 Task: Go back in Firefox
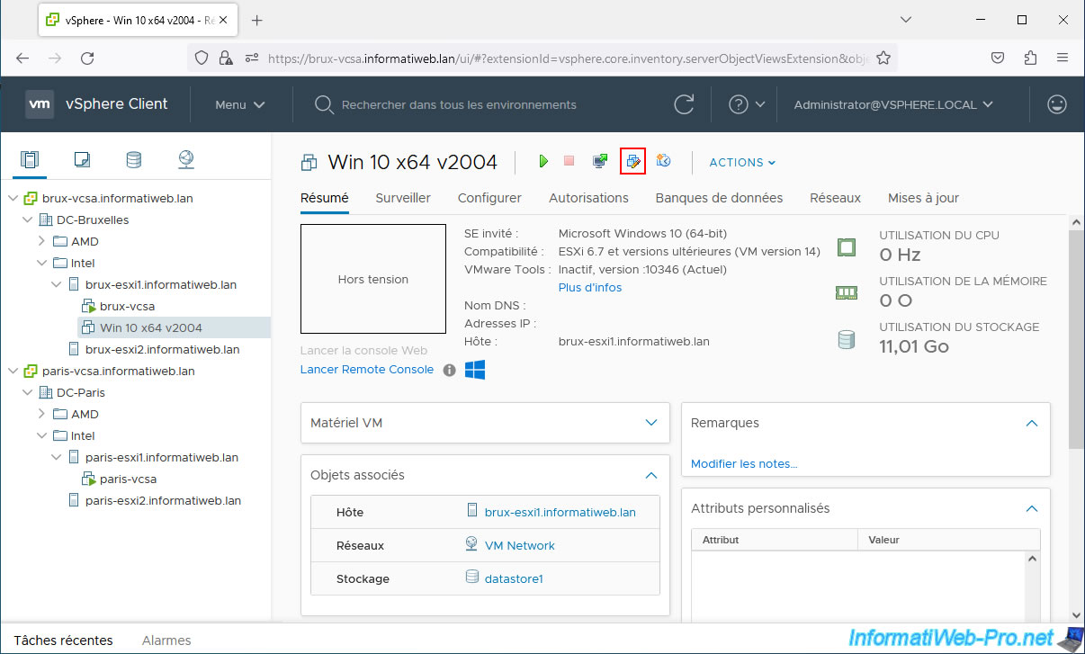click(x=22, y=58)
